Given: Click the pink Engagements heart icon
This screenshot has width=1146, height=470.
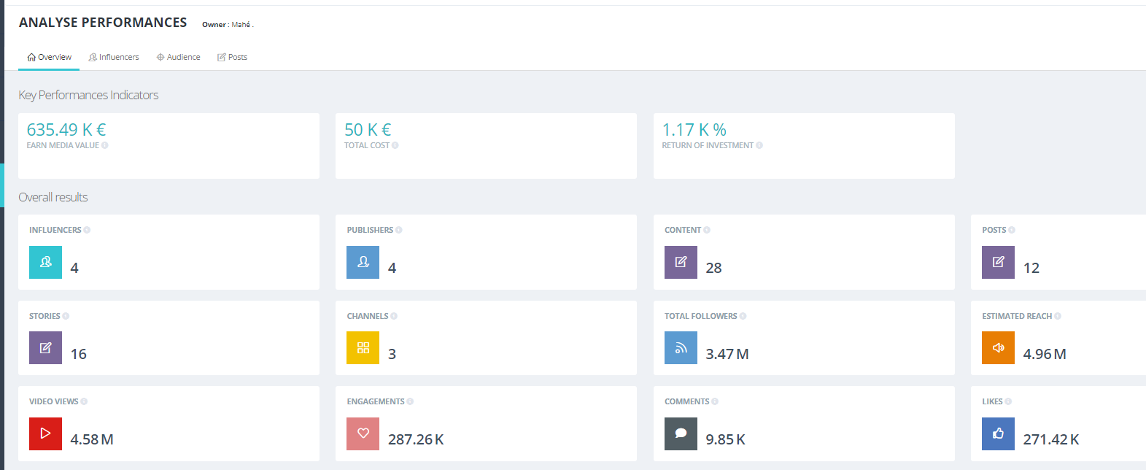Looking at the screenshot, I should click(363, 434).
